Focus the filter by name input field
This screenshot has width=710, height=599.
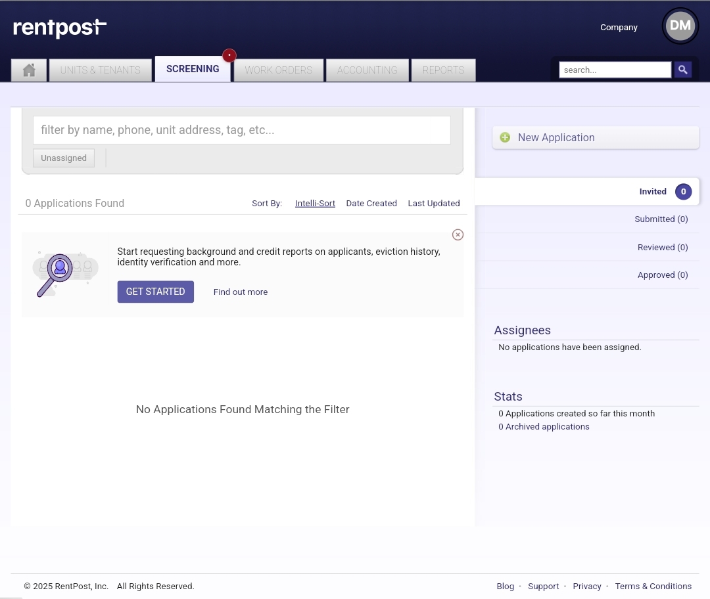click(x=242, y=130)
